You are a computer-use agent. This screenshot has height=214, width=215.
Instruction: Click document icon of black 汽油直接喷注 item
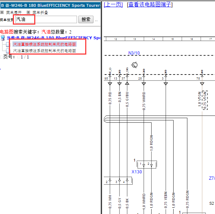coord(8,51)
